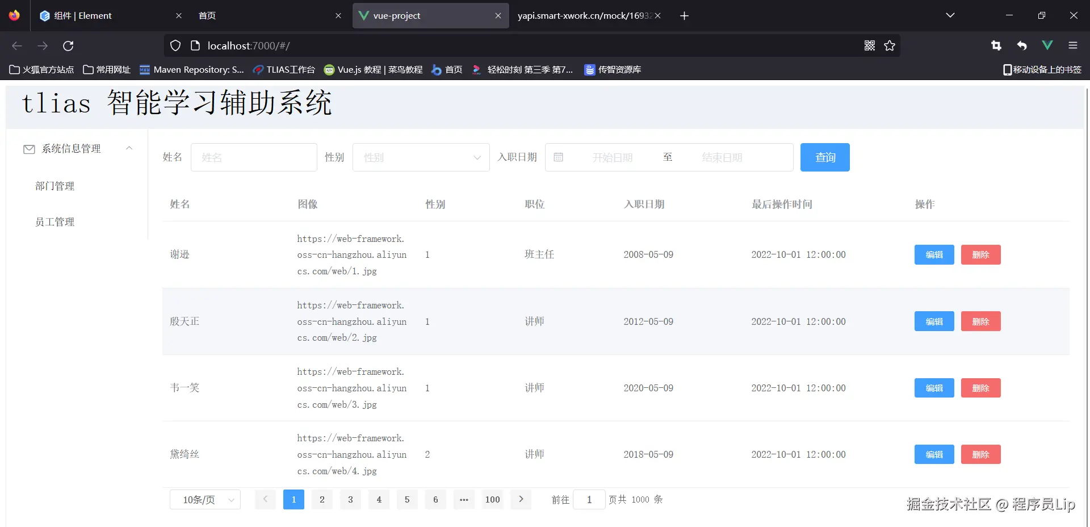Click the 系统信息管理 envelope icon
The height and width of the screenshot is (527, 1090).
[29, 149]
